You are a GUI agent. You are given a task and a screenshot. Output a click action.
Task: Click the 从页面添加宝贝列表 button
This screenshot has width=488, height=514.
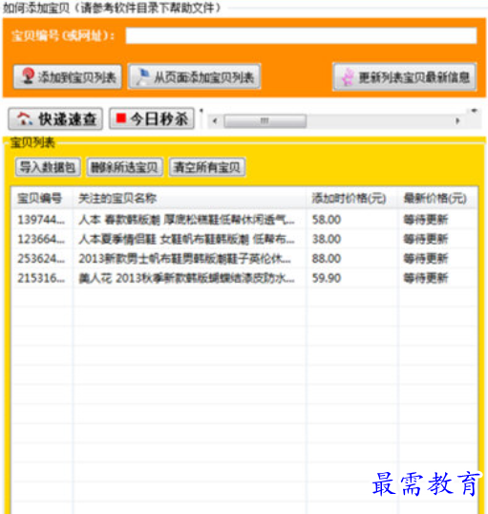click(x=195, y=77)
